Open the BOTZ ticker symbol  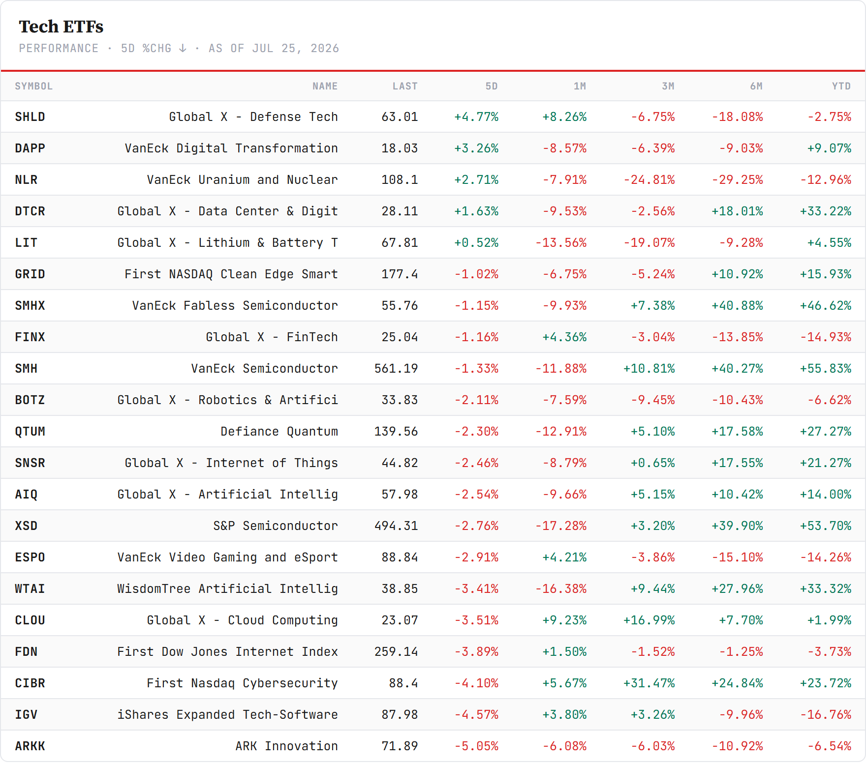[30, 400]
